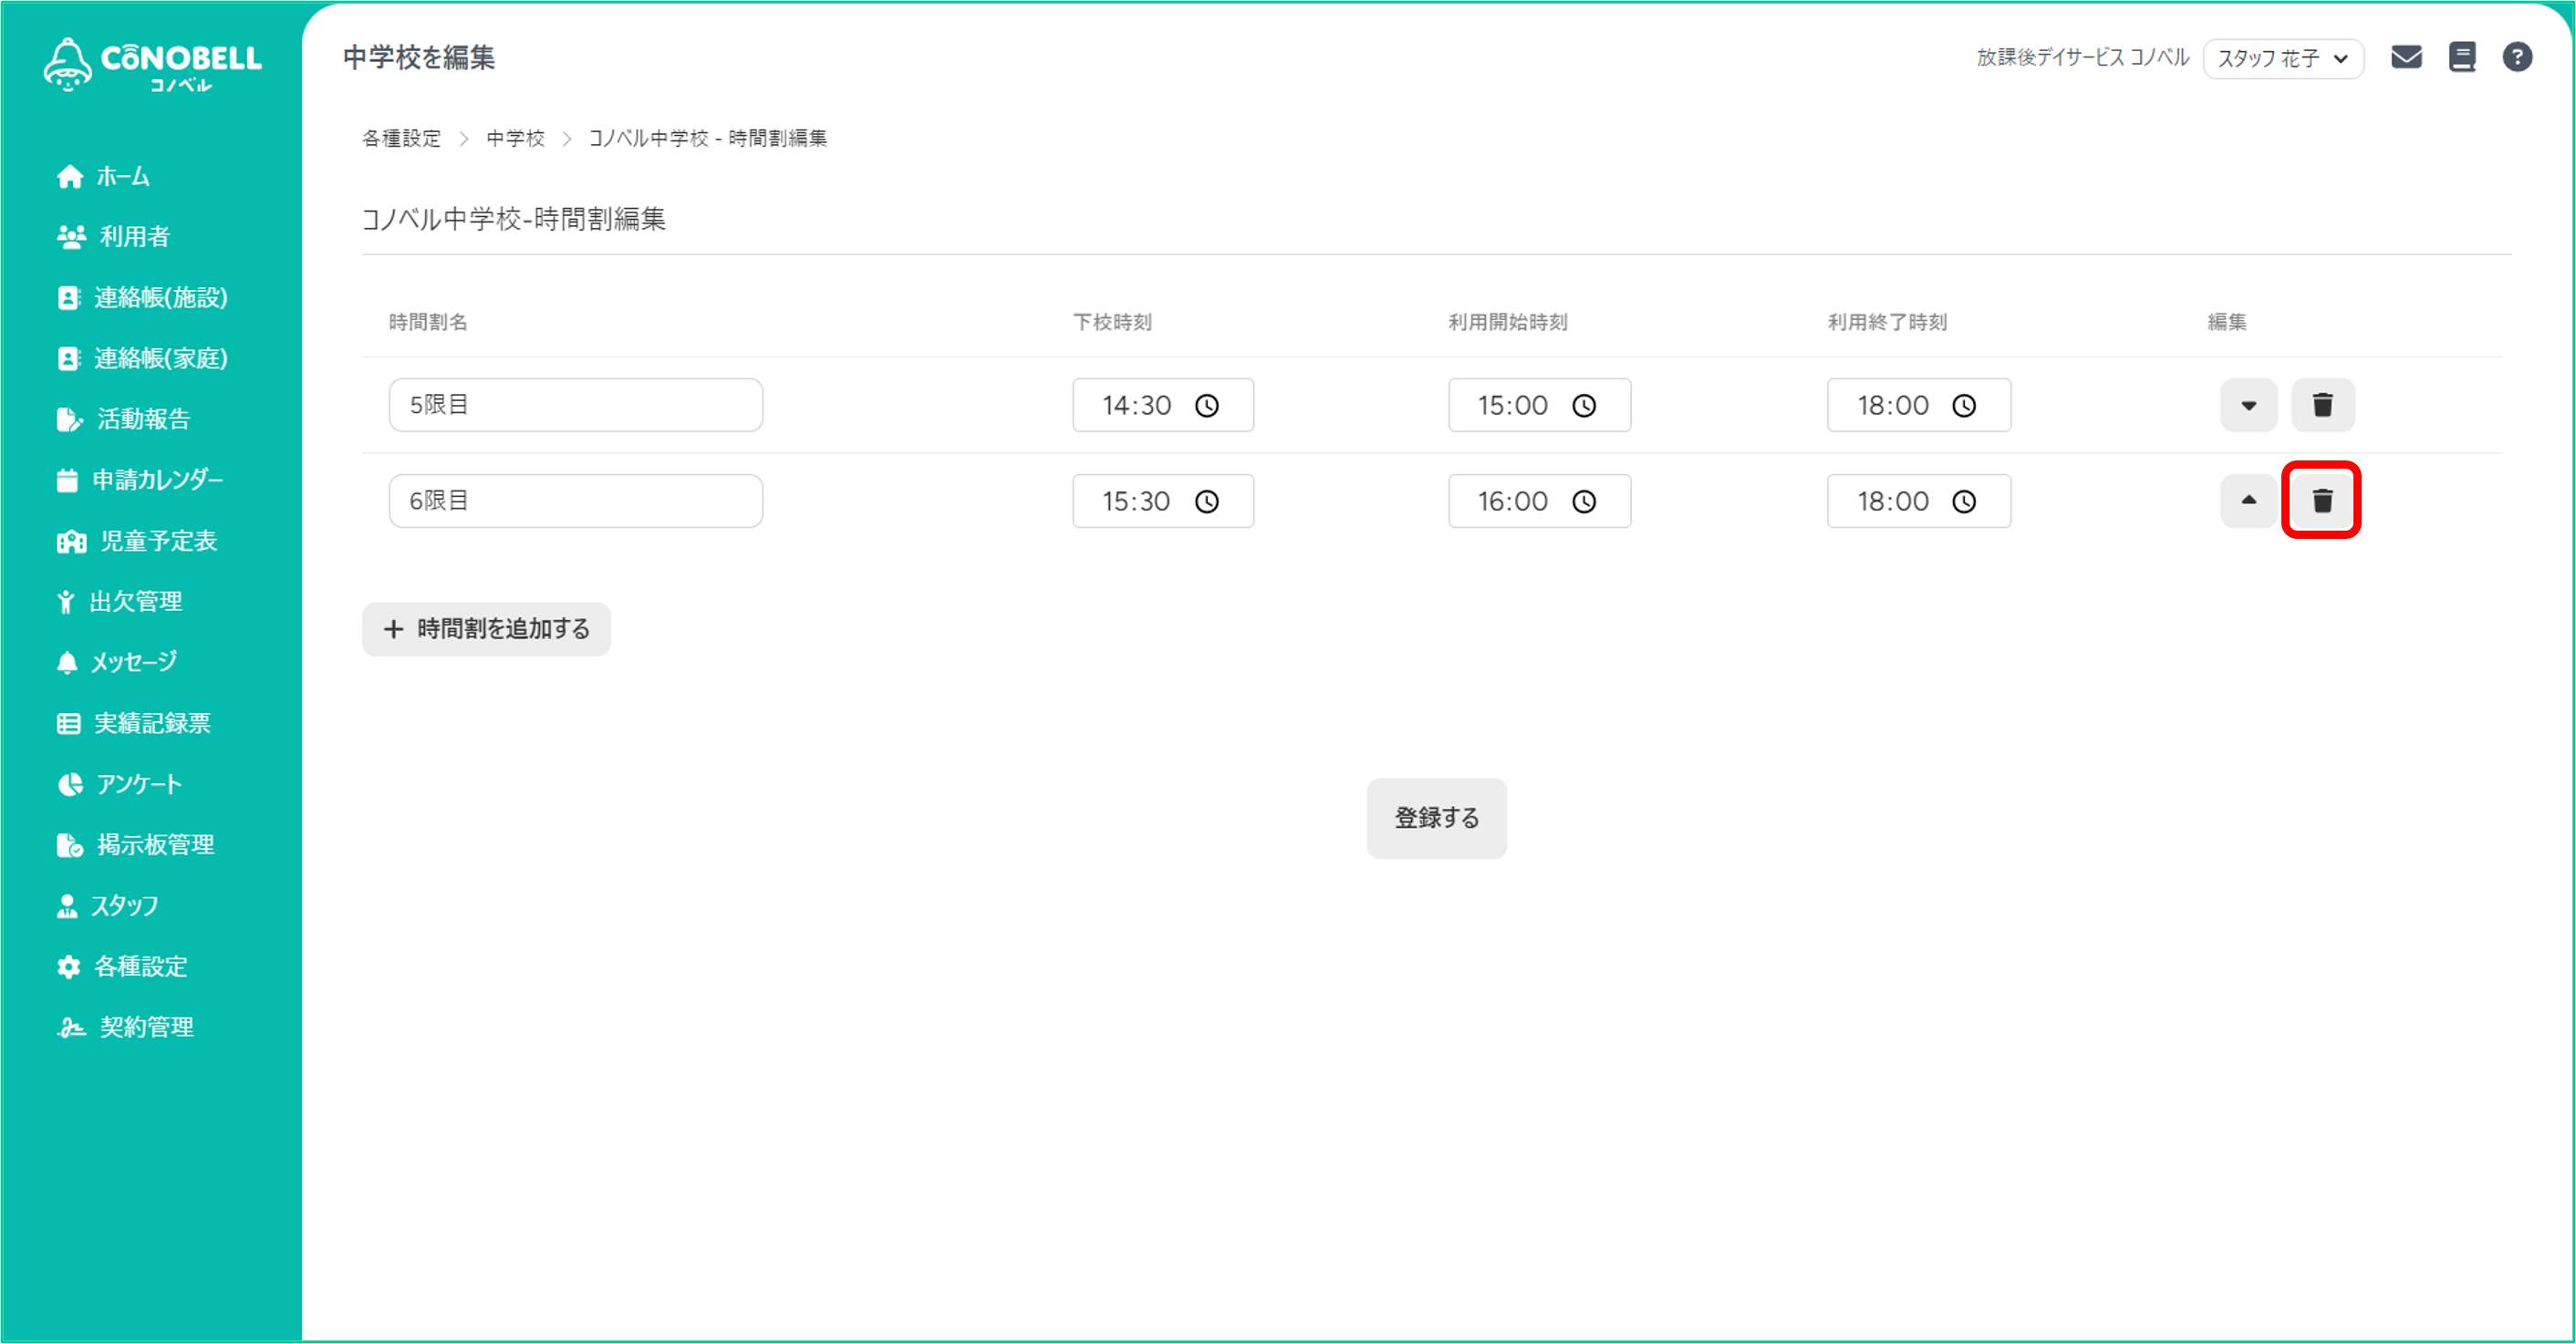Open 掲示板管理 in sidebar
Screen dimensions: 2576x1344
click(x=136, y=845)
